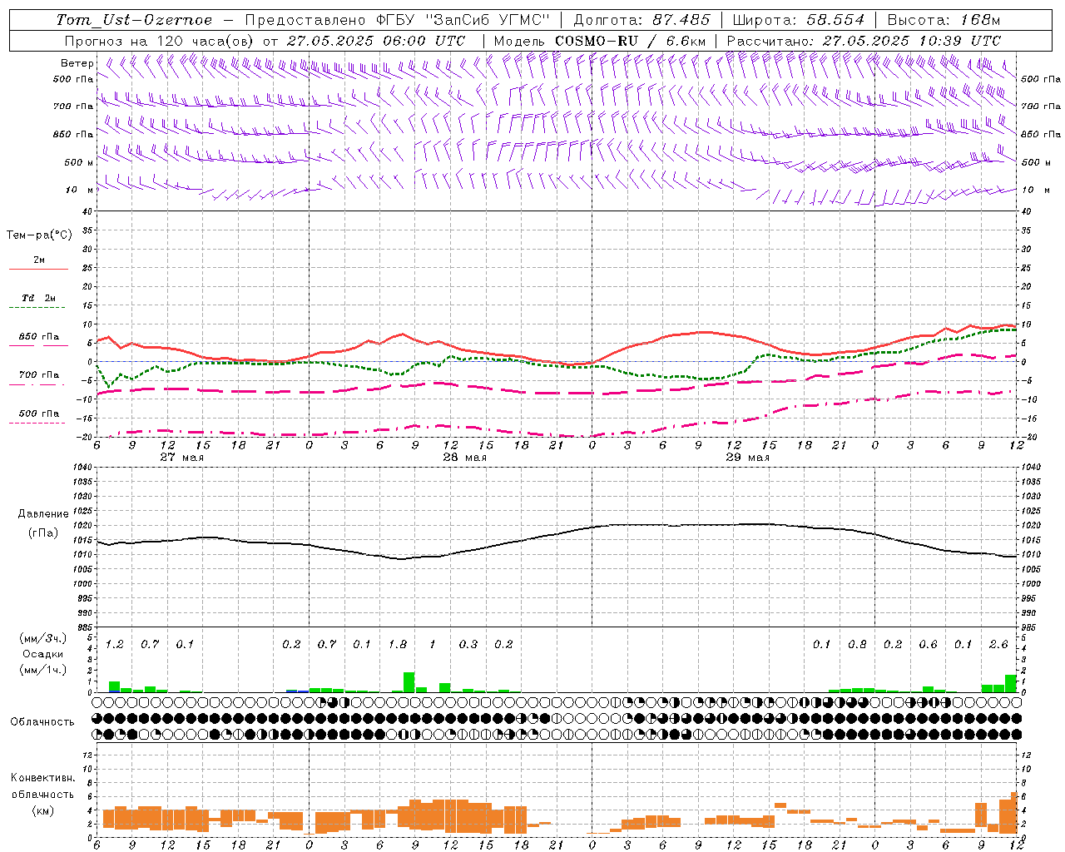Click the 1.2 precipitation total
Screen dimensions: 1065x852
[x=115, y=645]
